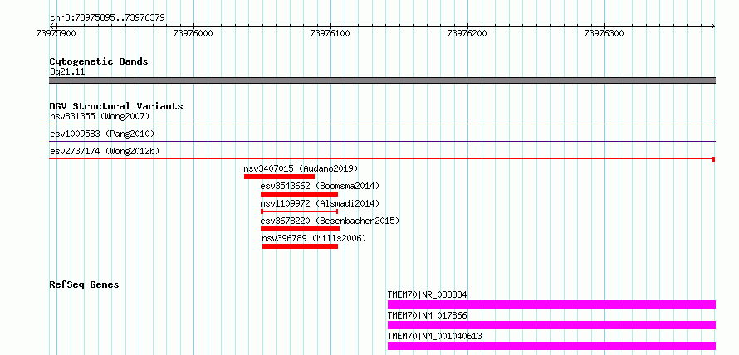Image resolution: width=739 pixels, height=355 pixels.
Task: Click the chr8:73975895..73976379 region label
Action: coord(107,18)
